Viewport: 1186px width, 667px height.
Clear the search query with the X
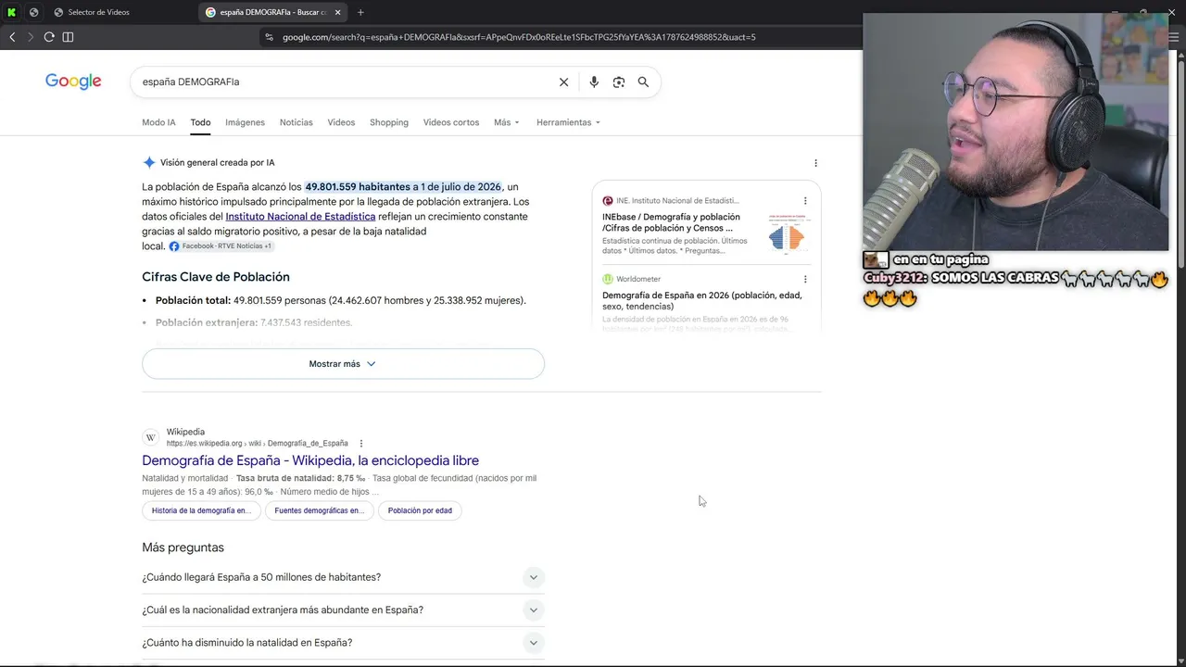(x=563, y=82)
